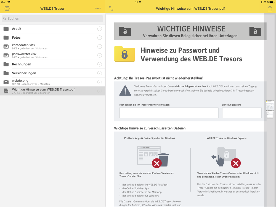Tap the share icon for the PDF
This screenshot has width=276, height=207.
[270, 9]
